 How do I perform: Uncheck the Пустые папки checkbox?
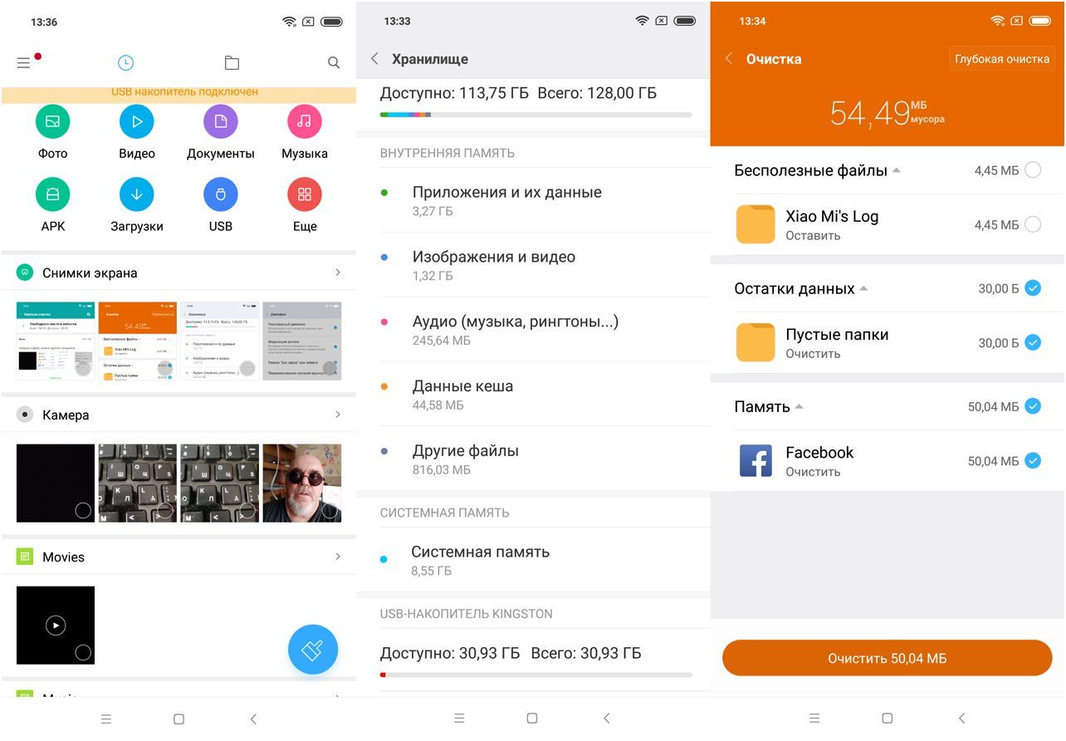[1033, 342]
